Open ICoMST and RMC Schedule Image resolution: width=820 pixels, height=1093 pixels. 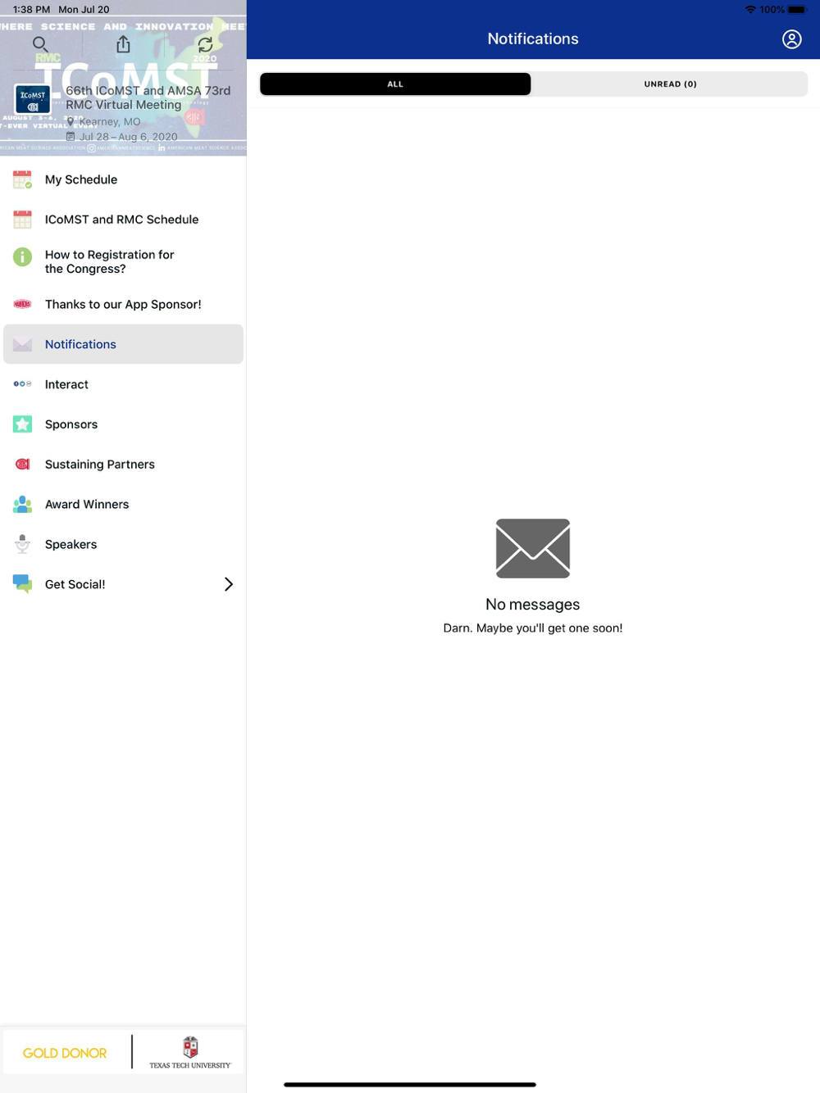[x=123, y=220]
